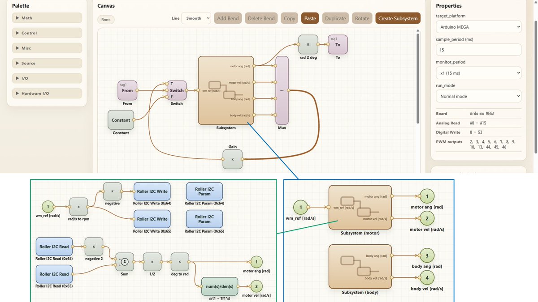
Task: Click the Digital Write 0 - 53 value
Action: pyautogui.click(x=477, y=132)
